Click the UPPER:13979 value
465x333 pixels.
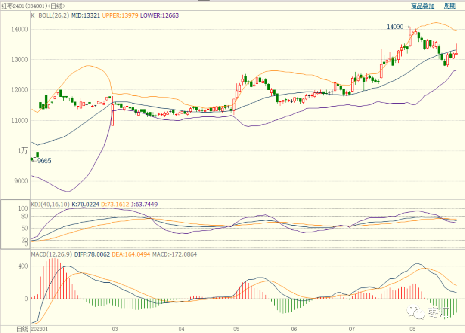click(120, 15)
